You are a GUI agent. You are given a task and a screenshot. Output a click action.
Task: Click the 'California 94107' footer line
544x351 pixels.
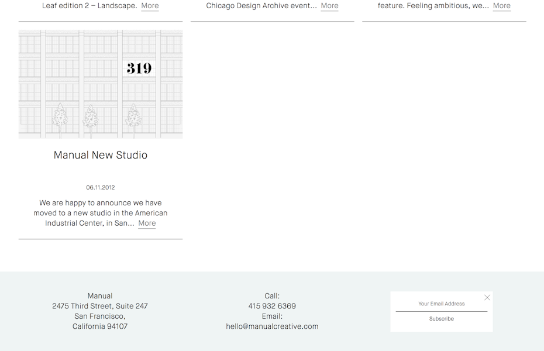100,326
